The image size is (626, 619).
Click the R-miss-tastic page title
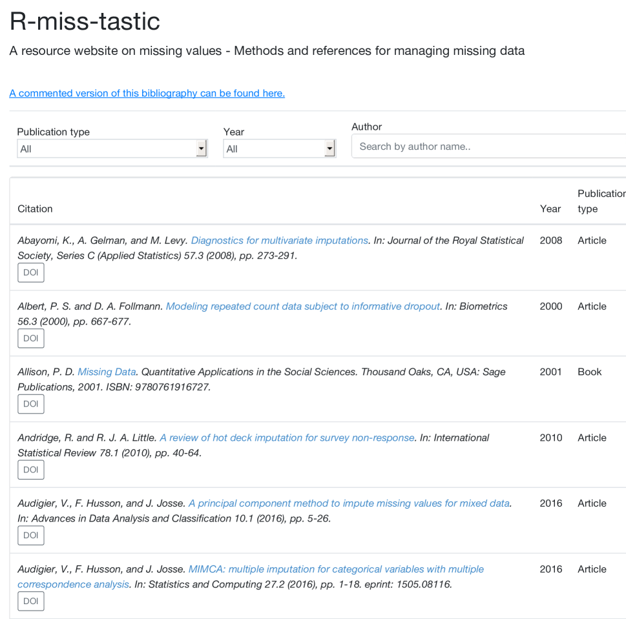click(x=85, y=21)
